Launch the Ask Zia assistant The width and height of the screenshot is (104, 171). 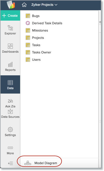[10, 103]
